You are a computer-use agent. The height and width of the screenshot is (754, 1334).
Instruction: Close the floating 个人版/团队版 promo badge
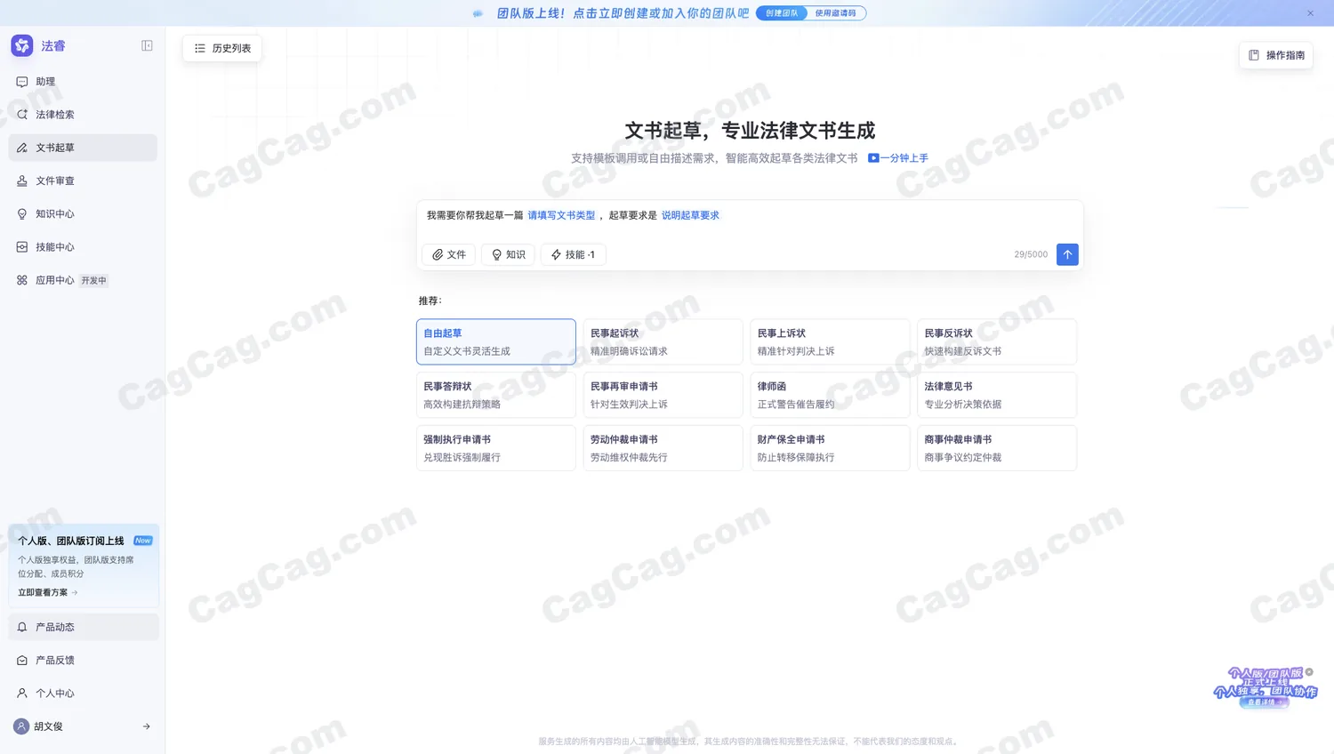pyautogui.click(x=1309, y=672)
